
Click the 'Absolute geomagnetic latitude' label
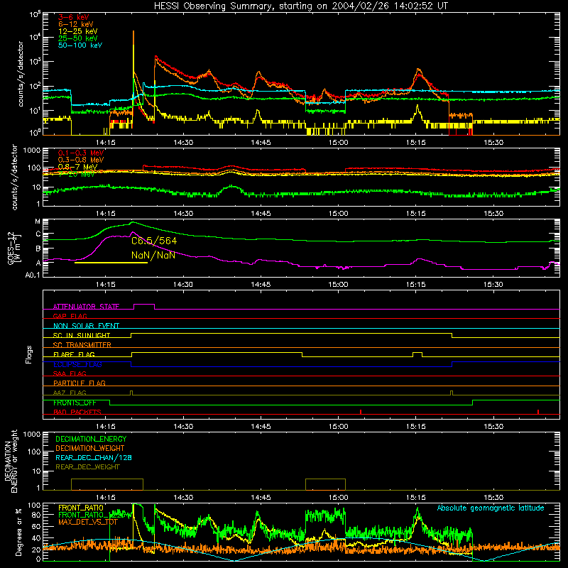(491, 508)
